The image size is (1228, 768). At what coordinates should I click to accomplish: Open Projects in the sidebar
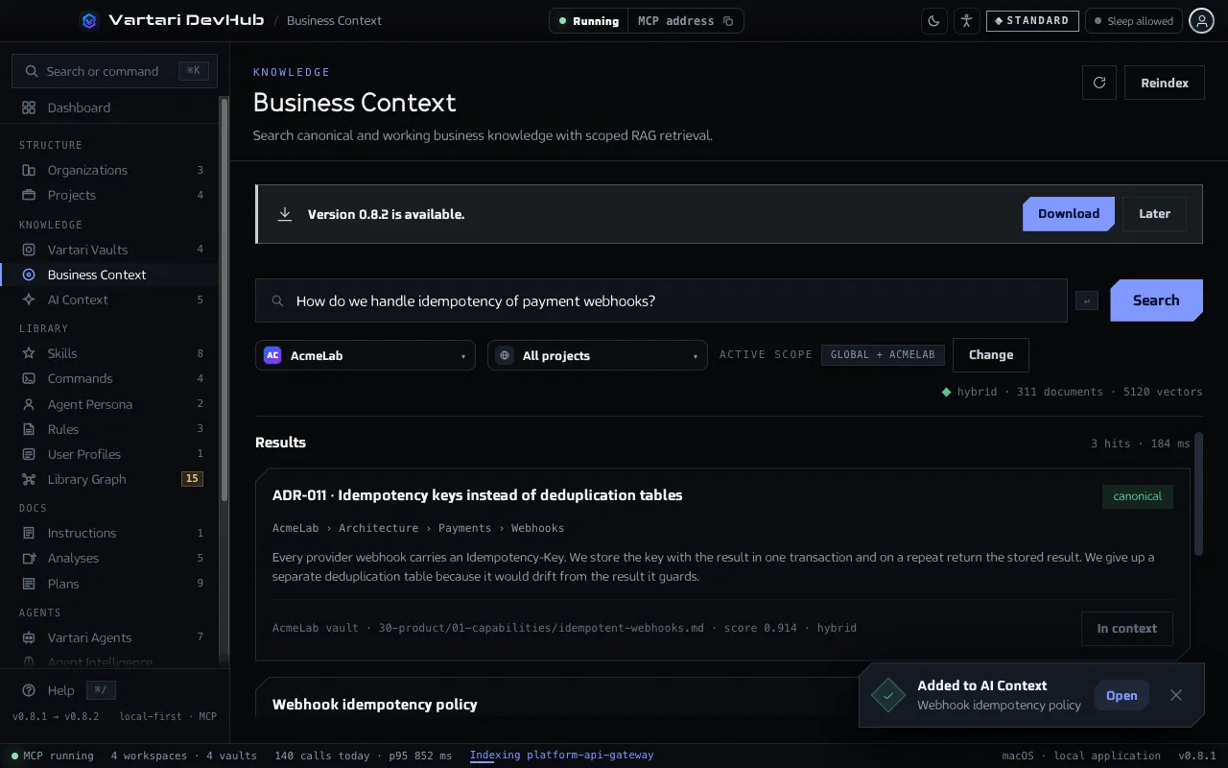109,195
